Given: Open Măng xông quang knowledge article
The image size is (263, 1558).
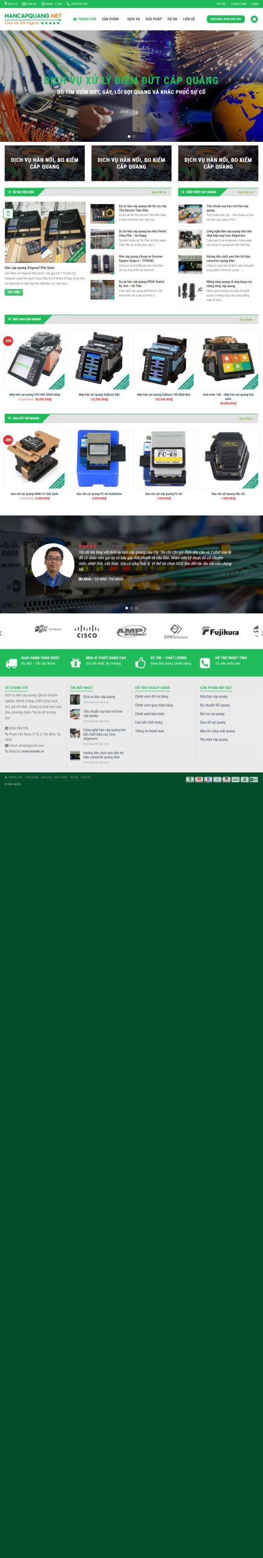Looking at the screenshot, I should point(229,284).
